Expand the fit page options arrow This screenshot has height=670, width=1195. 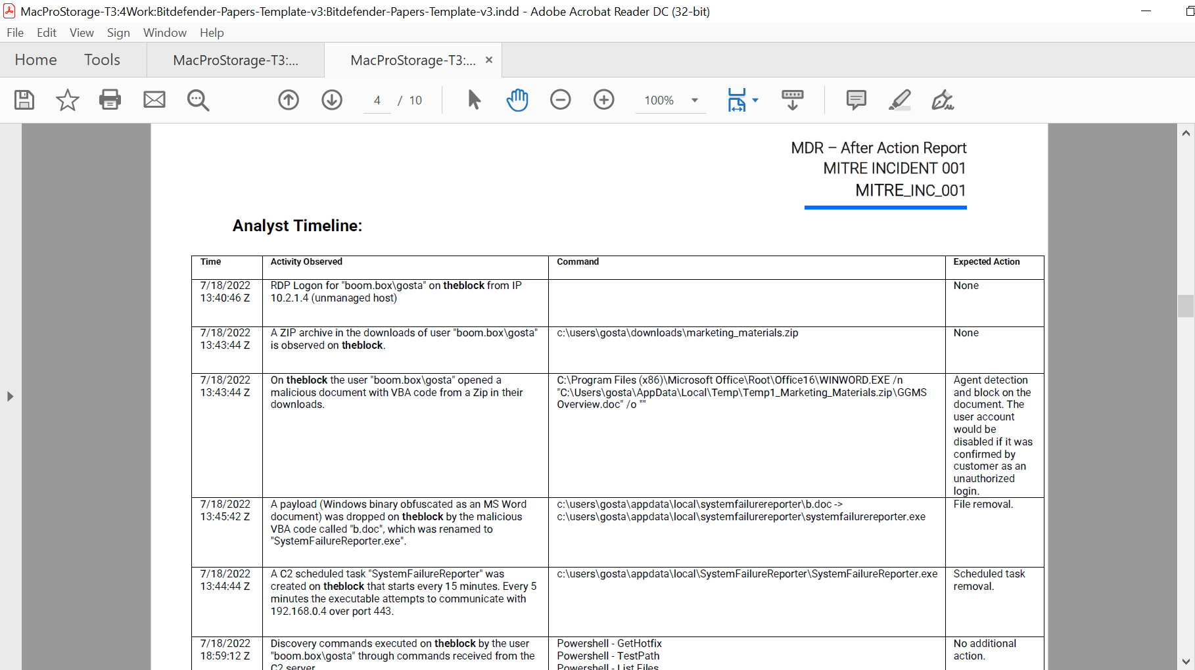755,100
